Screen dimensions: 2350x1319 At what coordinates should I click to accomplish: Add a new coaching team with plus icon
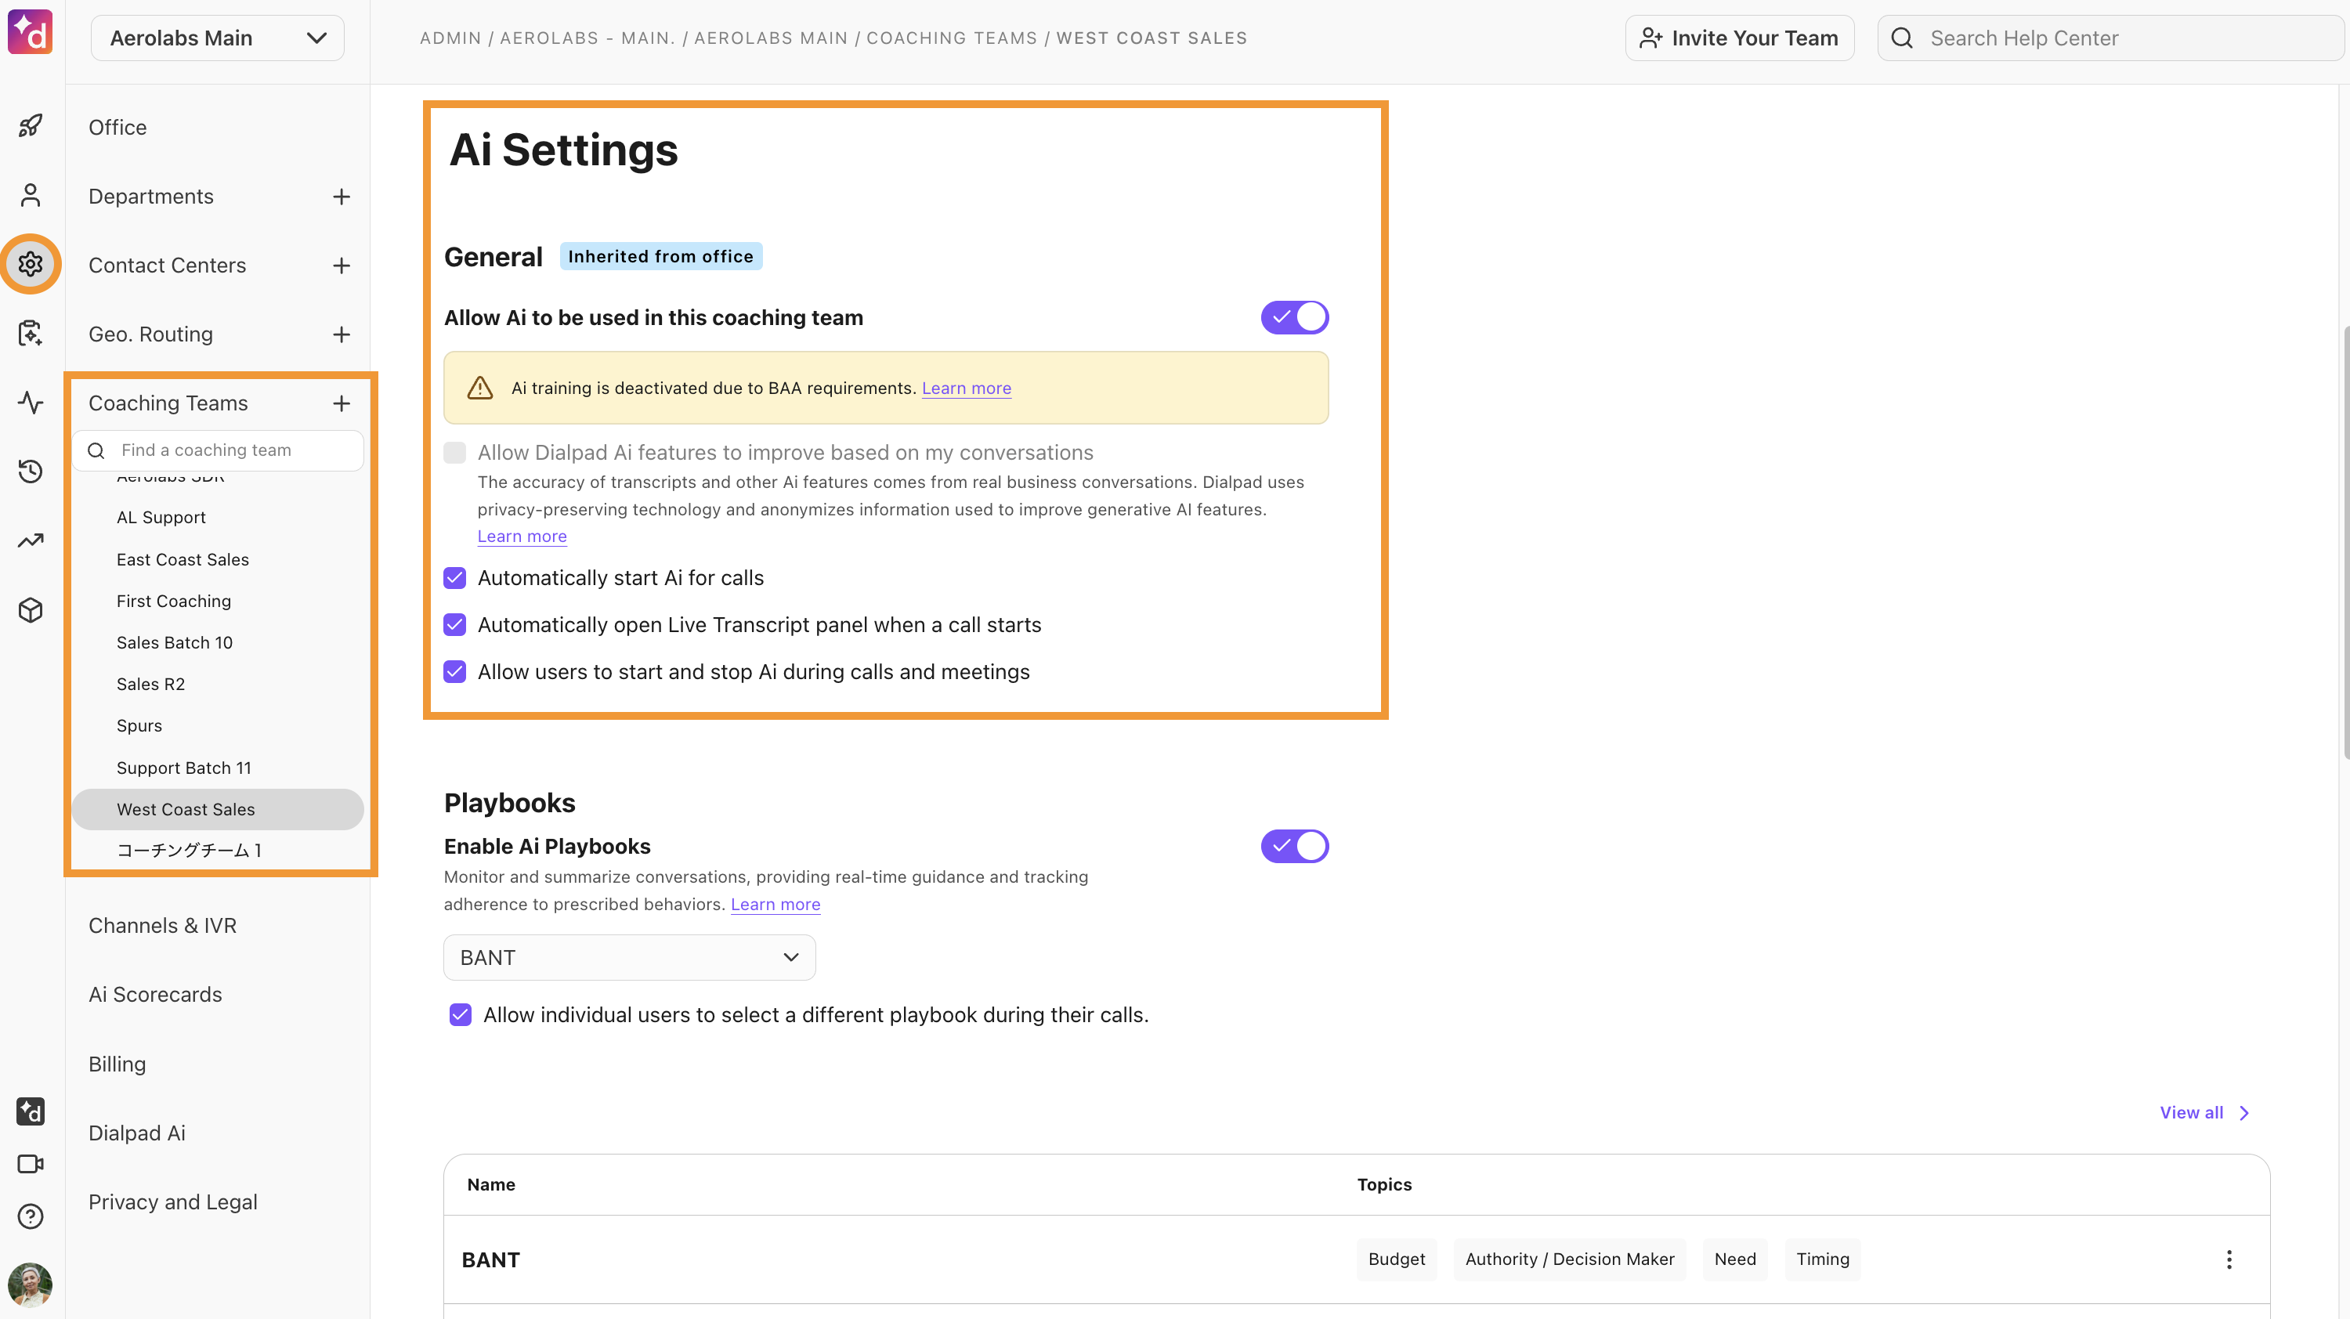(342, 403)
